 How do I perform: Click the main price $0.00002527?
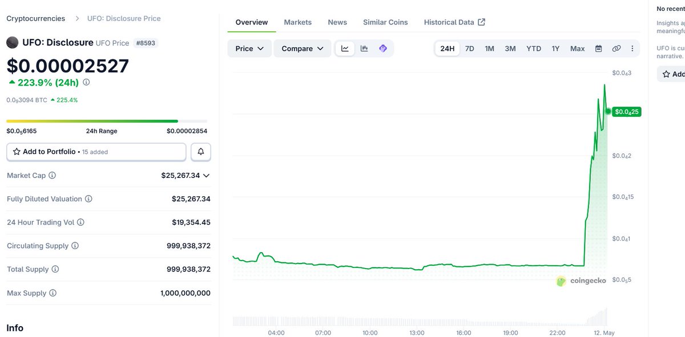[x=67, y=66]
